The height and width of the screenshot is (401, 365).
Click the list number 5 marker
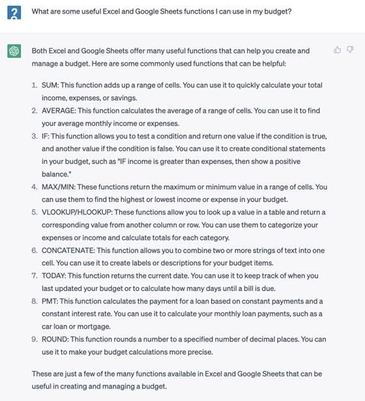click(x=35, y=212)
